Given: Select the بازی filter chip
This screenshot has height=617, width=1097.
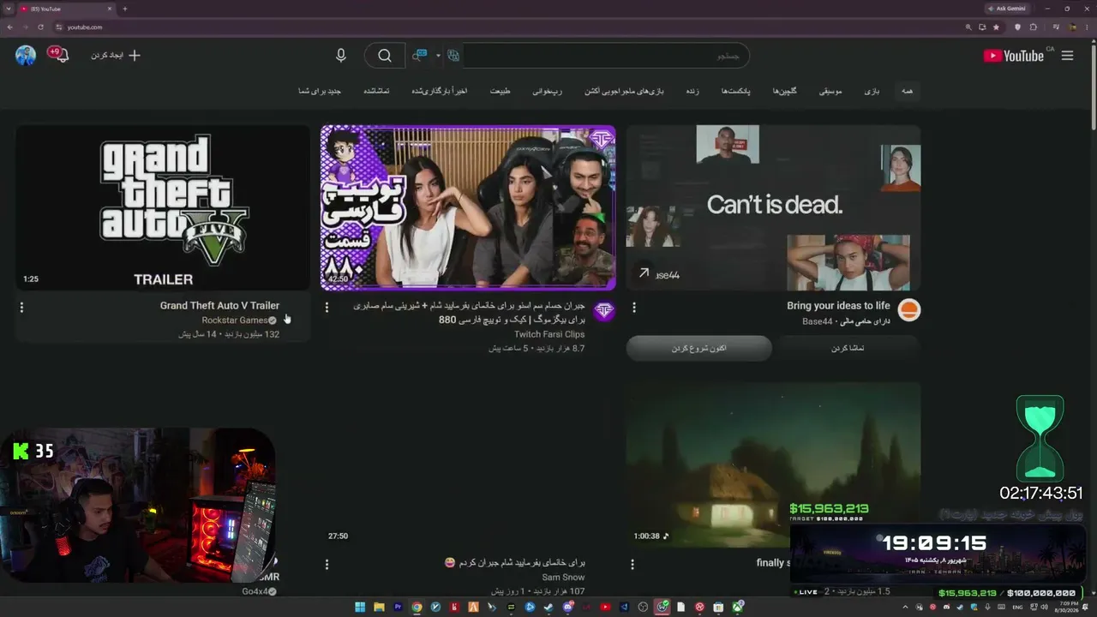Looking at the screenshot, I should [x=871, y=91].
